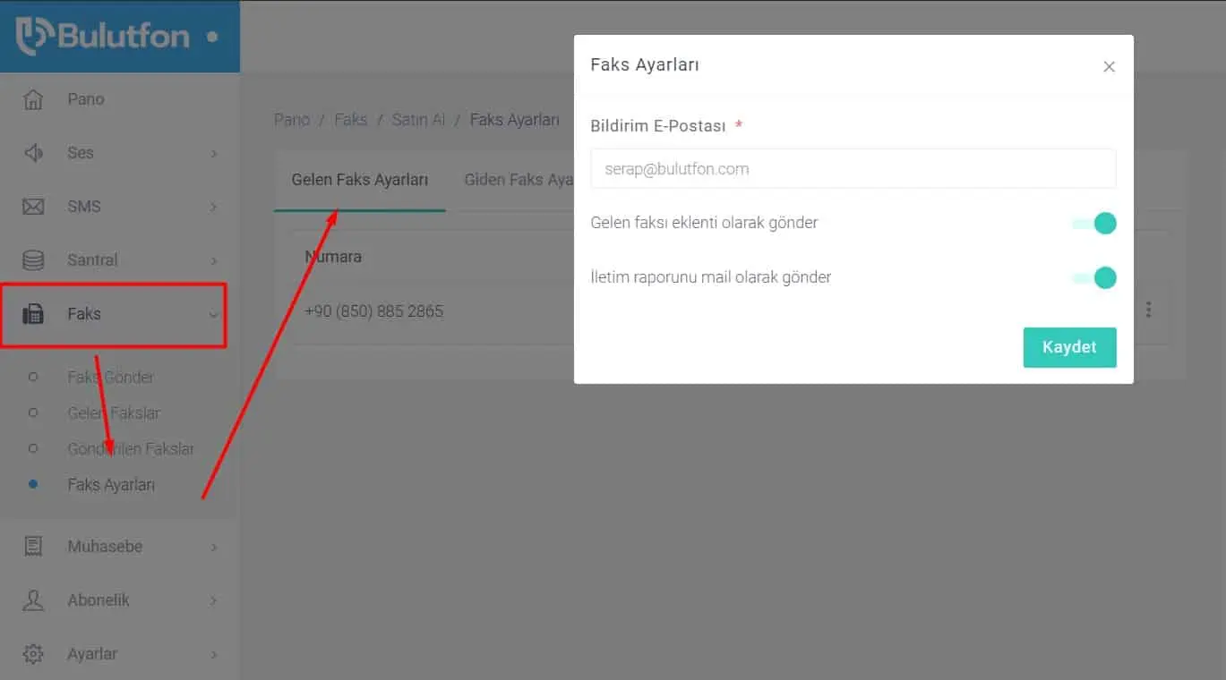Click the Numara column header
This screenshot has width=1226, height=680.
coord(333,257)
